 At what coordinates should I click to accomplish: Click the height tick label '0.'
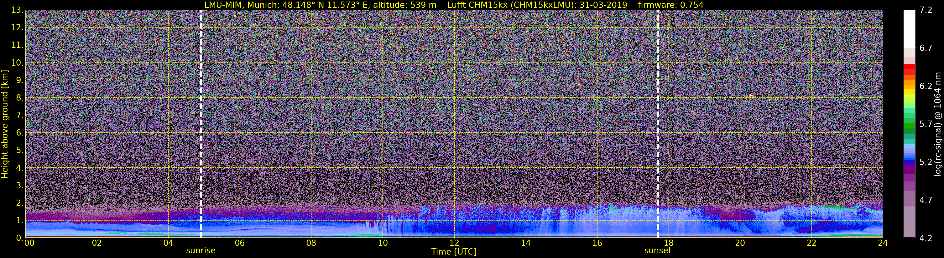[20, 237]
